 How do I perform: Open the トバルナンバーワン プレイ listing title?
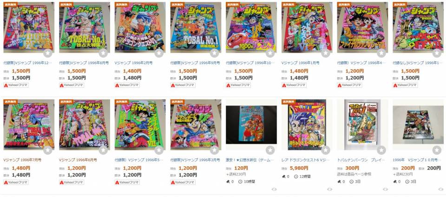pyautogui.click(x=361, y=160)
